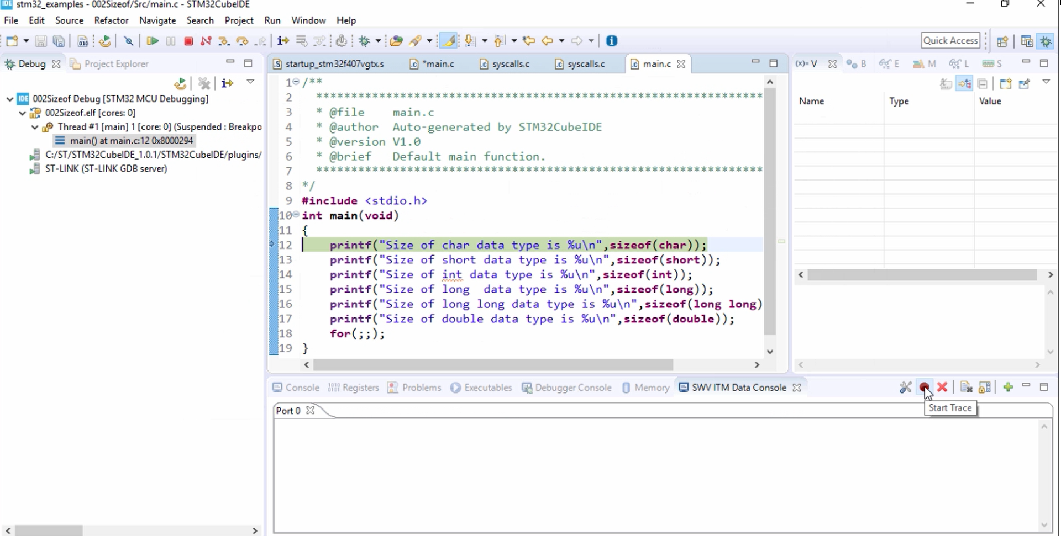
Task: Open the Configure Trace settings icon
Action: tap(906, 387)
